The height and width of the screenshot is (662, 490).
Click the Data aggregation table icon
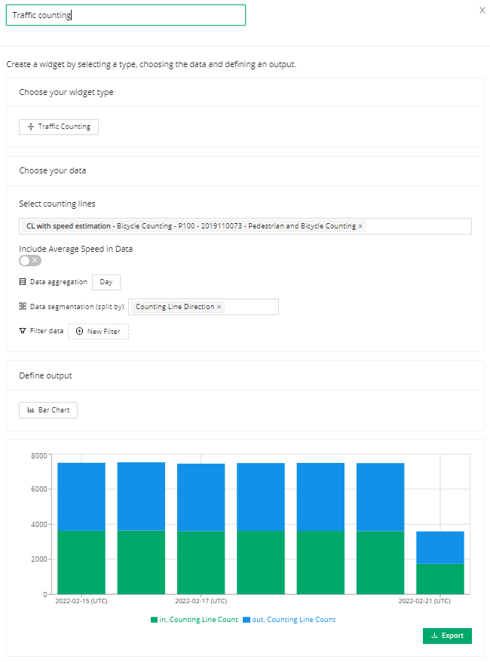[x=23, y=281]
